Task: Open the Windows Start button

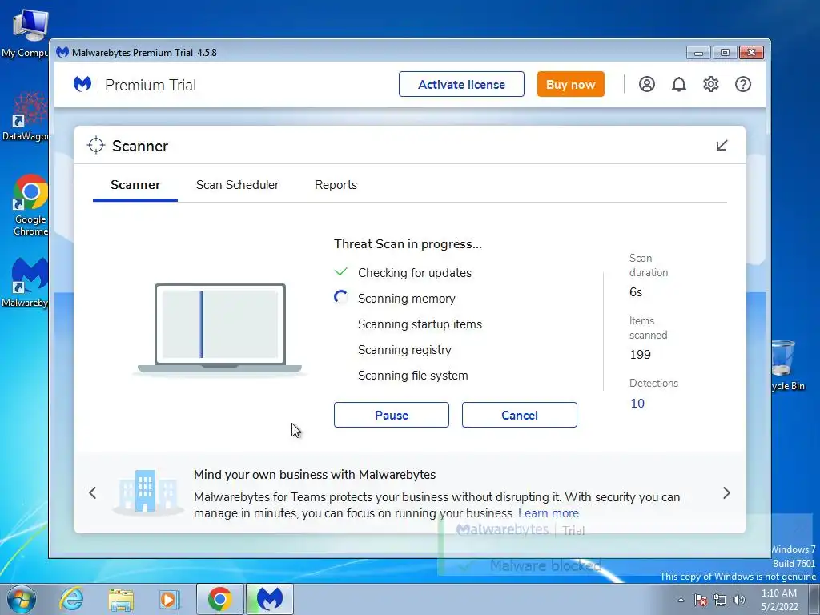Action: coord(21,599)
